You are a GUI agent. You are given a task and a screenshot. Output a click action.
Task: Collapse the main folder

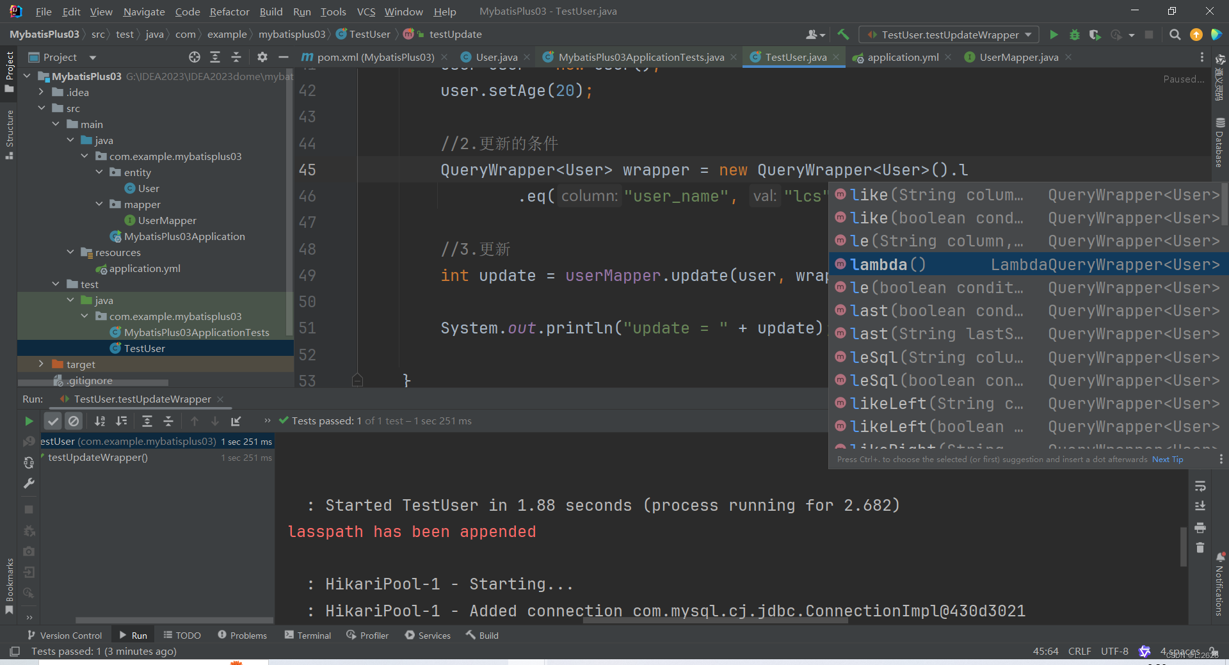[x=56, y=124]
